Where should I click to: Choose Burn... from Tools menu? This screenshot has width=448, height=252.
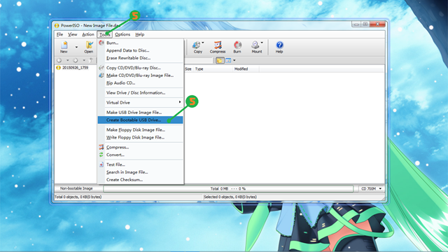(x=140, y=43)
